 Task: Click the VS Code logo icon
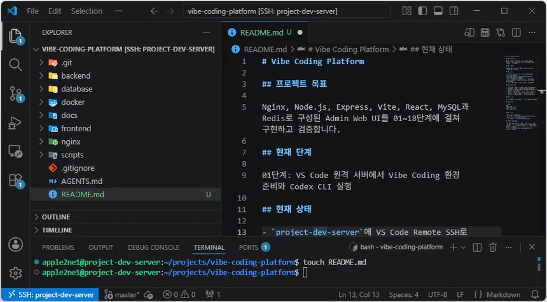coord(12,11)
